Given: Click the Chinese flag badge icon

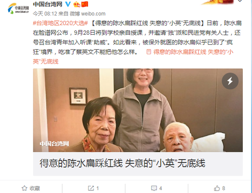Looking at the screenshot, I should click(x=85, y=4).
